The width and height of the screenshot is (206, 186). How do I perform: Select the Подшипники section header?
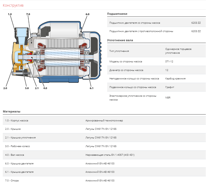(117, 14)
